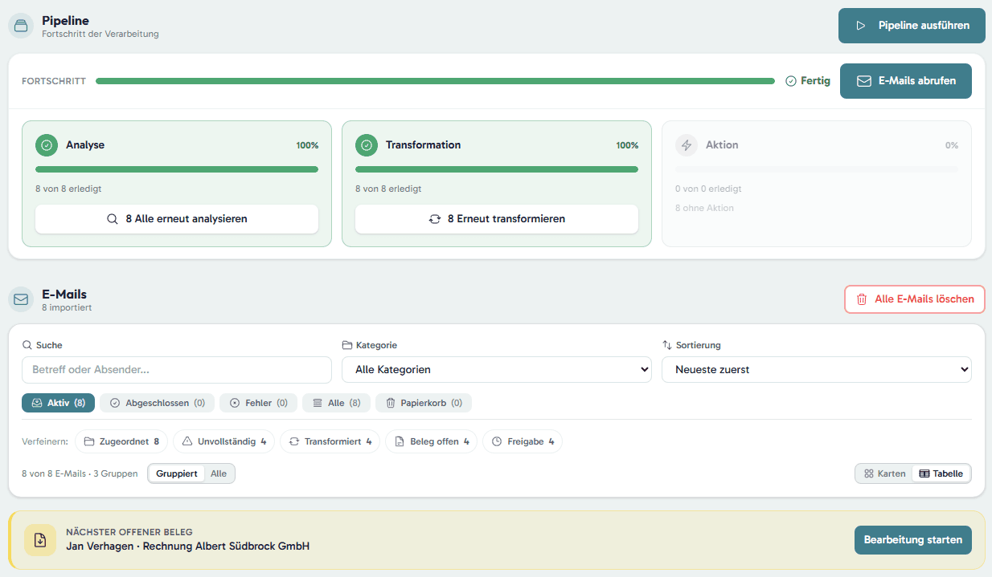Image resolution: width=992 pixels, height=577 pixels.
Task: Click the E-Mails header envelope icon
Action: 21,299
